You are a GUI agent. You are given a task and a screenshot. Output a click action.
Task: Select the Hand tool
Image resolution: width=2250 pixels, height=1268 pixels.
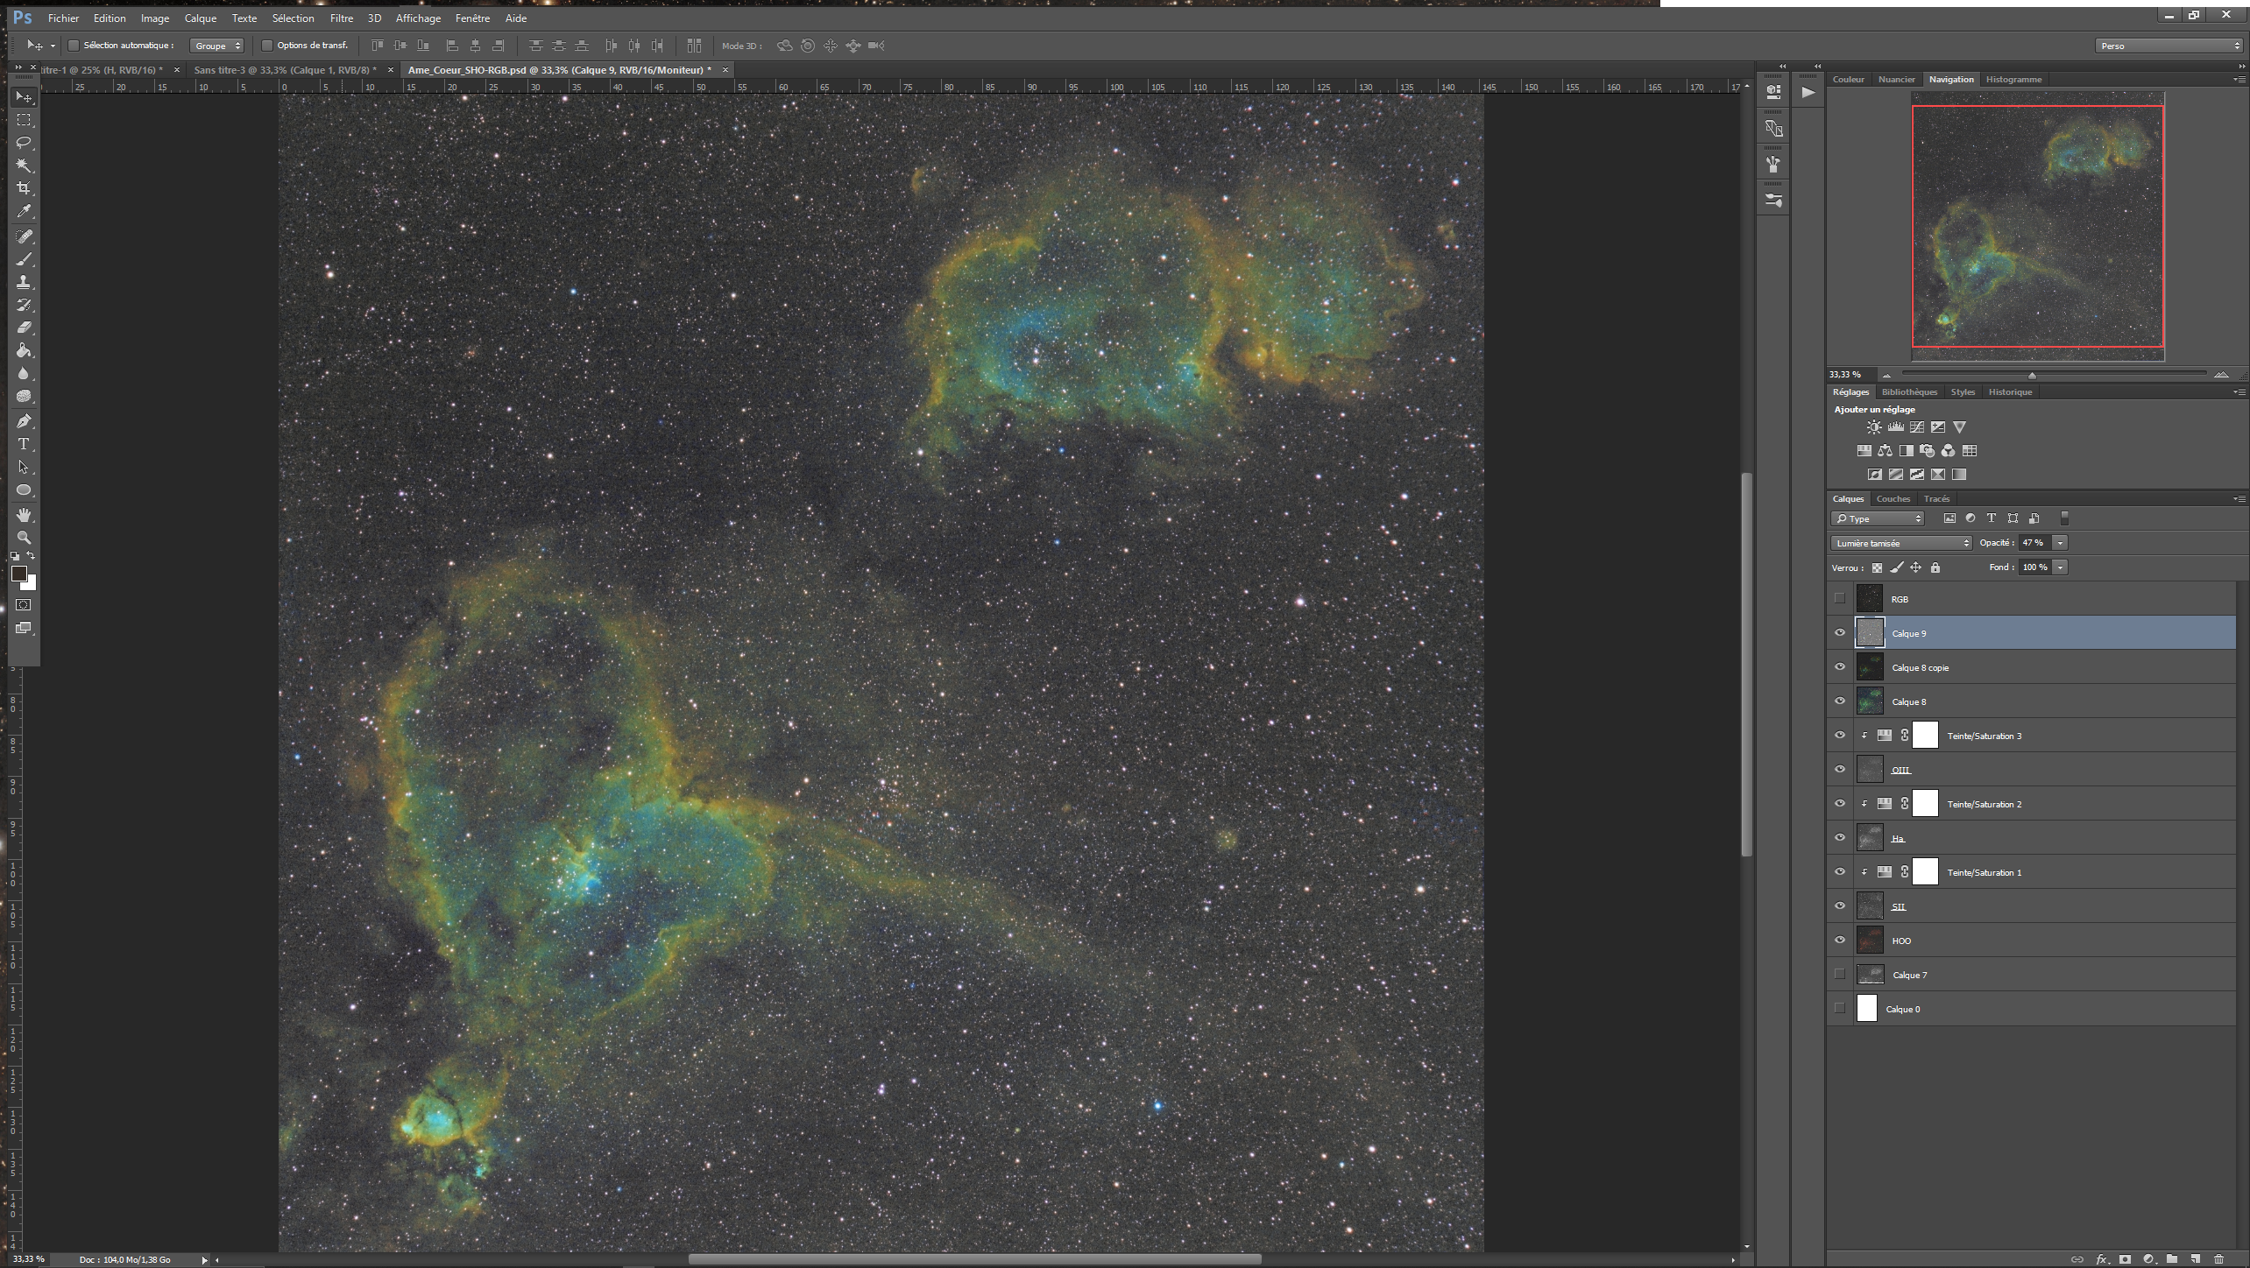24,515
